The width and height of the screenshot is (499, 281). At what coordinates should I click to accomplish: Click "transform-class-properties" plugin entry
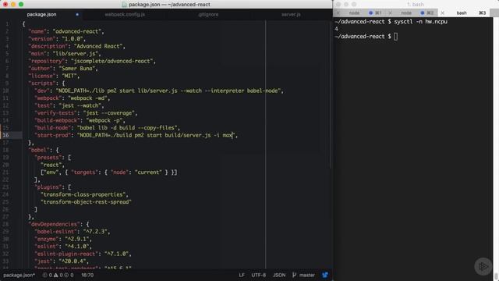[x=84, y=194]
